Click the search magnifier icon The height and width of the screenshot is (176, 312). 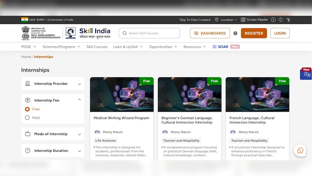pyautogui.click(x=125, y=33)
